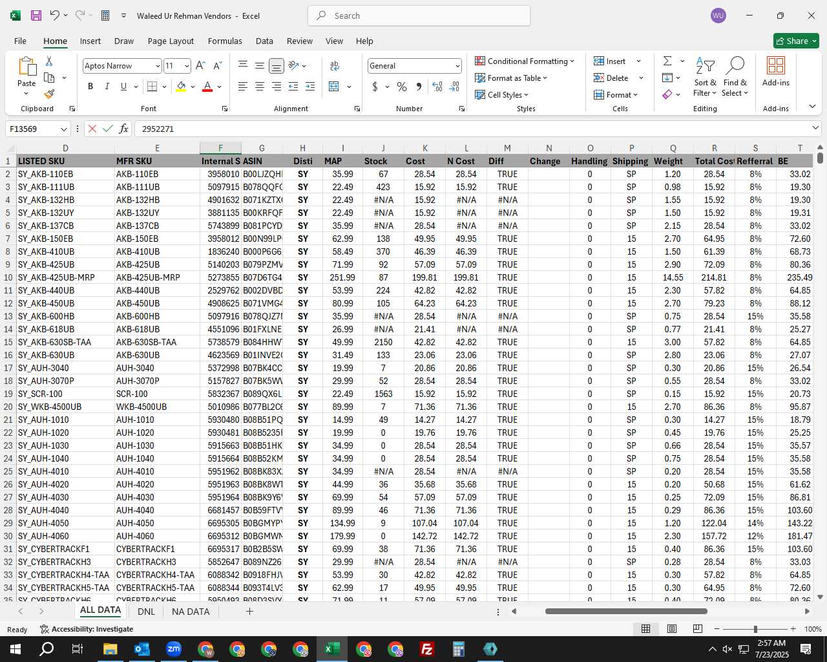Click the AutoSum sigma icon

click(667, 61)
